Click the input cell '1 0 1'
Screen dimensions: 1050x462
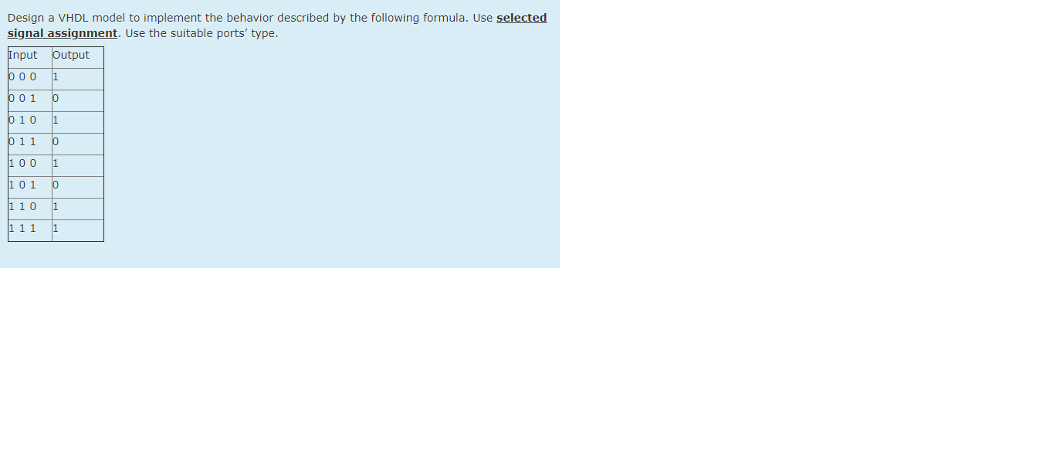pyautogui.click(x=30, y=188)
